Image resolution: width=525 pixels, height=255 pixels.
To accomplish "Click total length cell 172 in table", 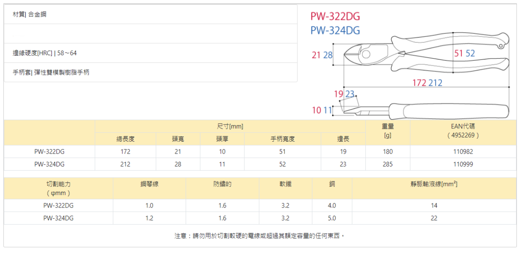I will [x=125, y=151].
